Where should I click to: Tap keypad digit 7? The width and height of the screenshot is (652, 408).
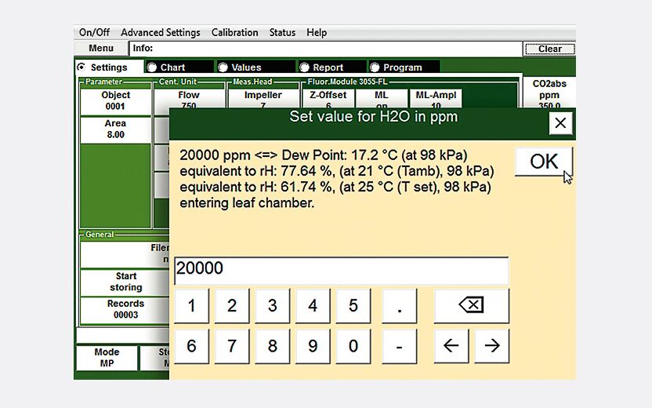point(232,346)
